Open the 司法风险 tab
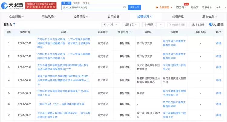Image resolution: width=227 pixels, height=122 pixels. pyautogui.click(x=49, y=17)
